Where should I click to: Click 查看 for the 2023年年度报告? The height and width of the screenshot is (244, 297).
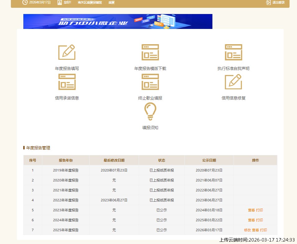point(251,210)
